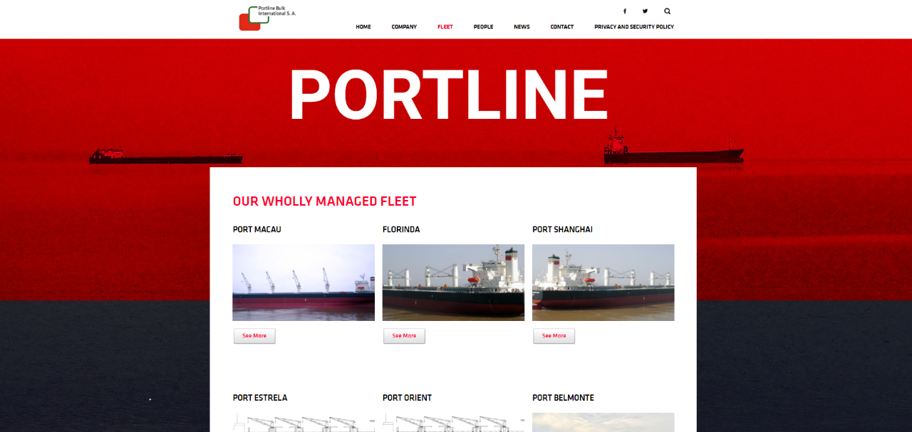Screen dimensions: 912x432
Task: Click the Port Macau heading
Action: [257, 229]
